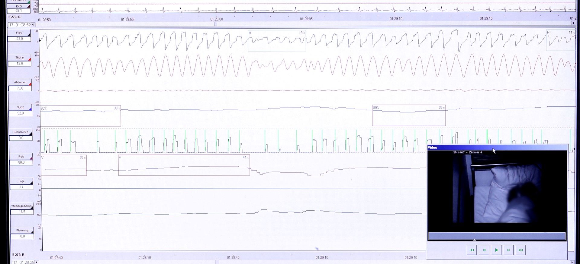This screenshot has width=580, height=264.
Task: Click the Abdomen value field 7,00
Action: 20,88
